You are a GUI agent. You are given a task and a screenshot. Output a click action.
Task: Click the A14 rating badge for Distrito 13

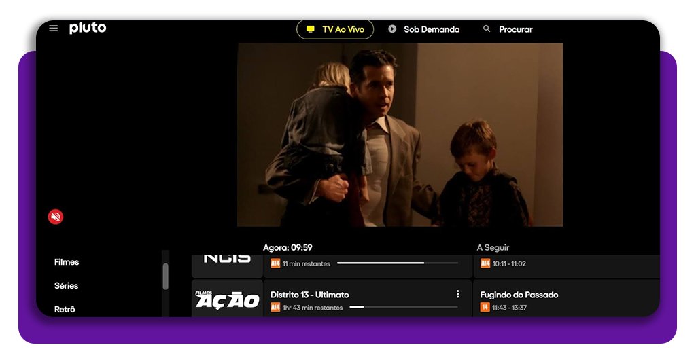click(x=275, y=307)
